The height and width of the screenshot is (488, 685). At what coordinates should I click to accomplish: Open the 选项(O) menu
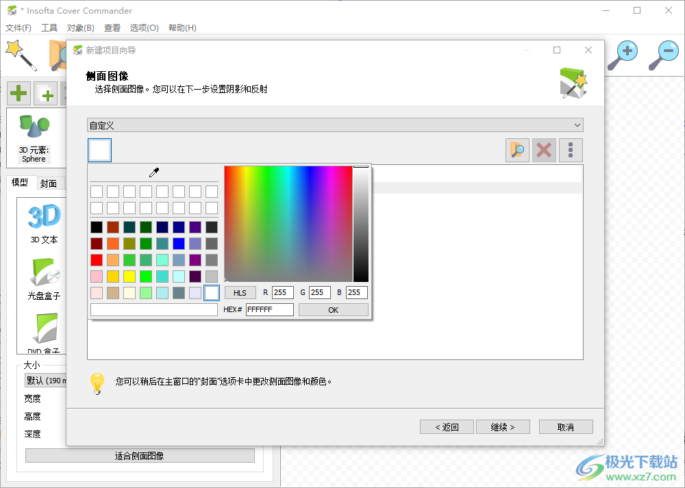144,28
